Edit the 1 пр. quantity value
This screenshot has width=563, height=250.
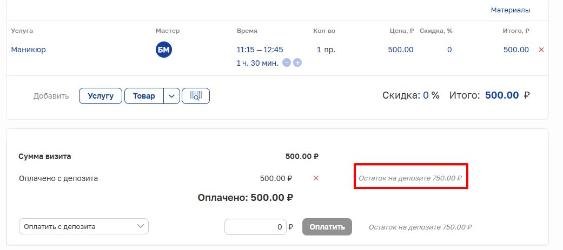[326, 50]
